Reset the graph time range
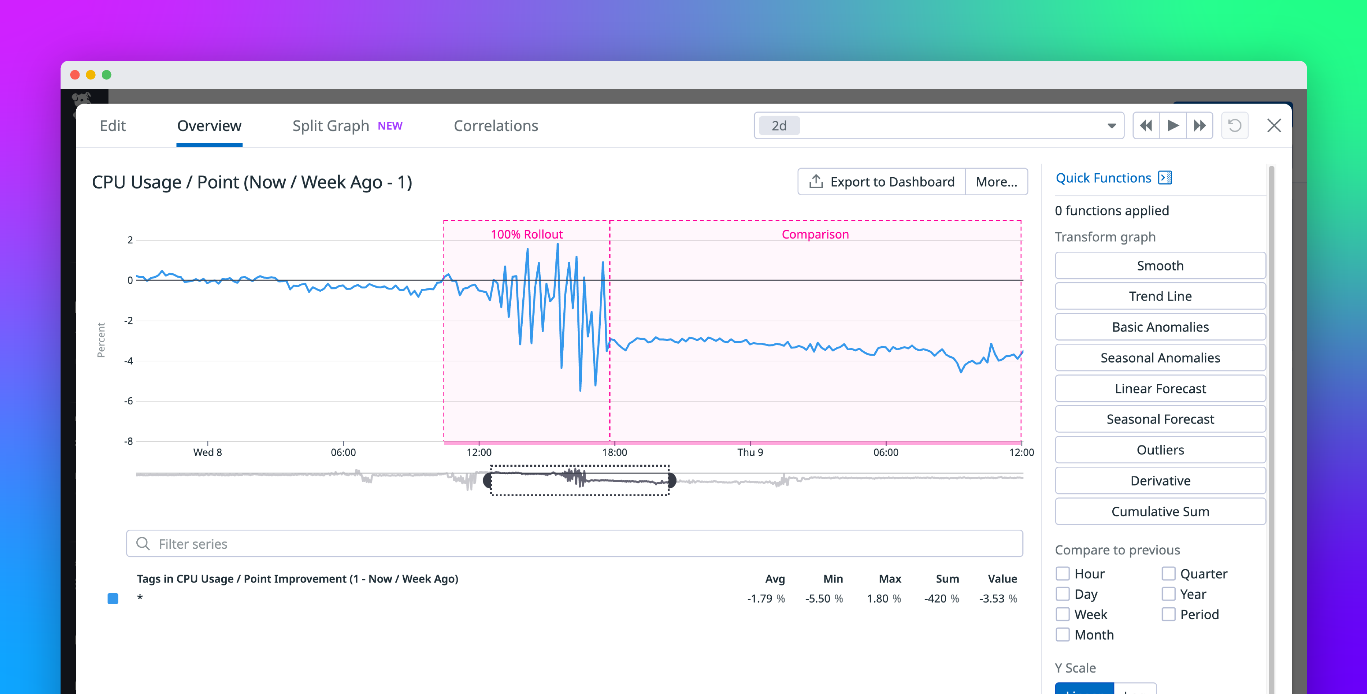Viewport: 1367px width, 694px height. [1235, 125]
